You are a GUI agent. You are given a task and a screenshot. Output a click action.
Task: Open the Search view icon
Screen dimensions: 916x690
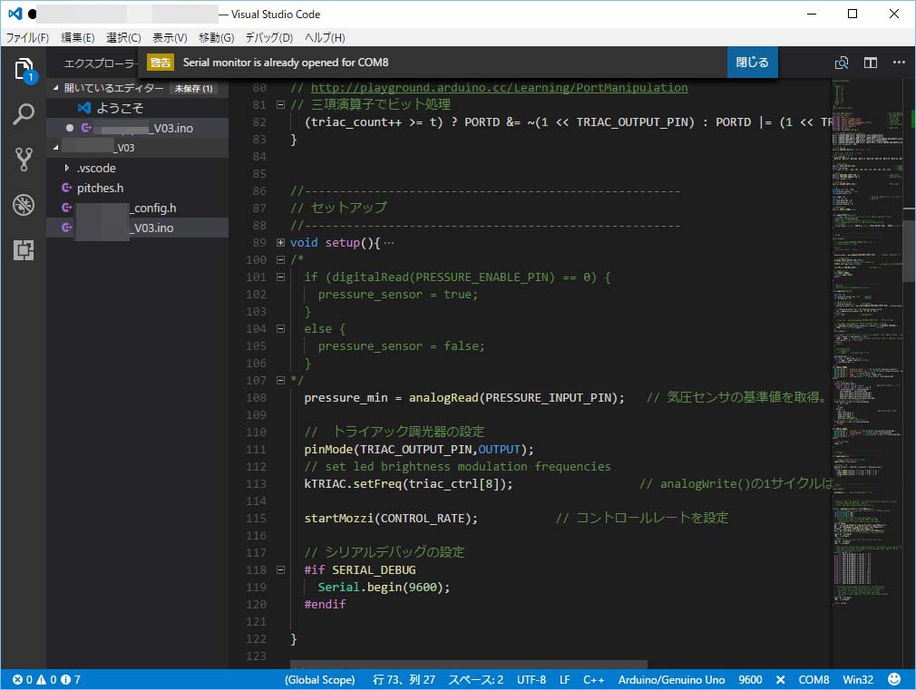[x=24, y=114]
